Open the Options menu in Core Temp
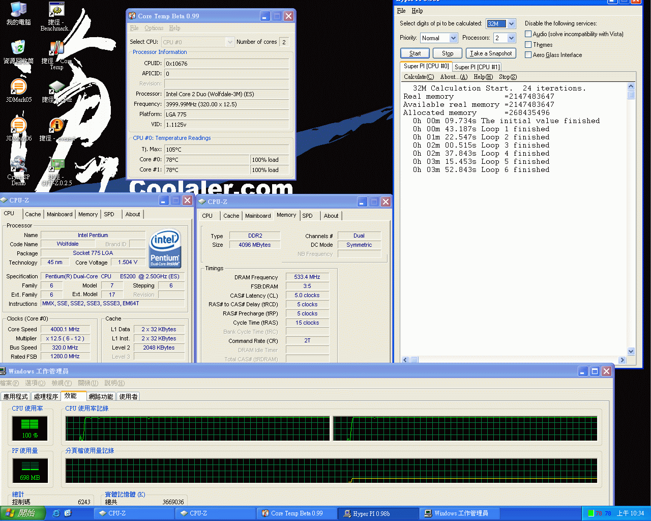The height and width of the screenshot is (521, 651). pos(154,28)
